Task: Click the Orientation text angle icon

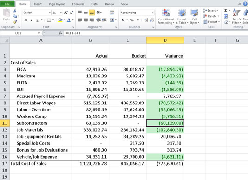Action: (99, 13)
